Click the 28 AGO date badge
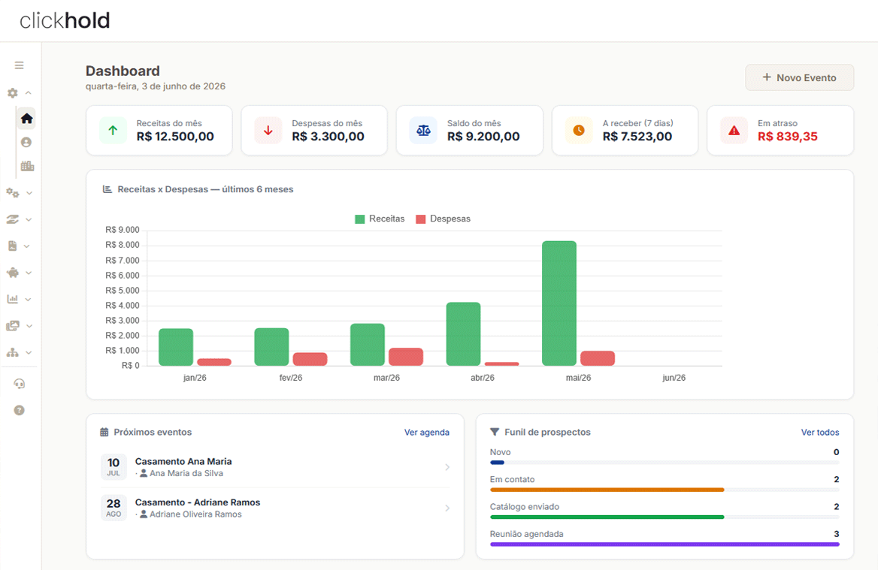This screenshot has height=570, width=878. pos(114,508)
